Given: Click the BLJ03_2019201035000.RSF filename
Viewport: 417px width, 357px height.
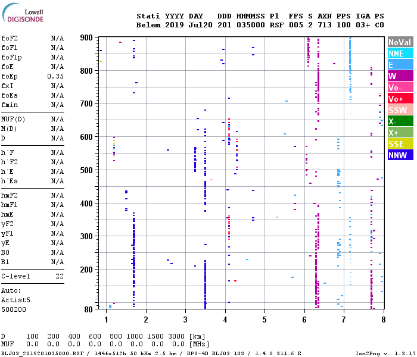Looking at the screenshot, I should coord(42,353).
